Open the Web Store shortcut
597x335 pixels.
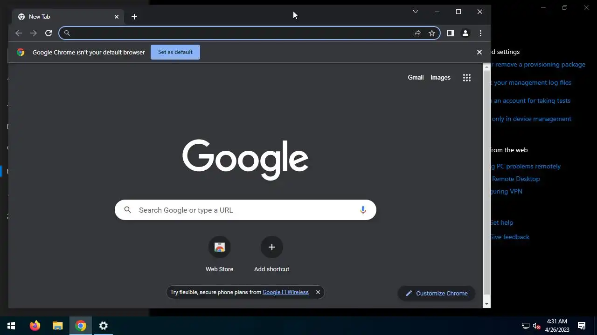220,255
